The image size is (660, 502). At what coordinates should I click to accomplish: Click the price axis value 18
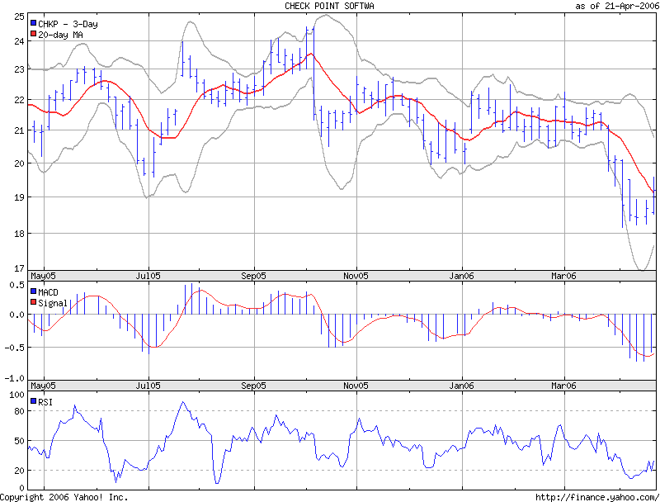click(19, 234)
